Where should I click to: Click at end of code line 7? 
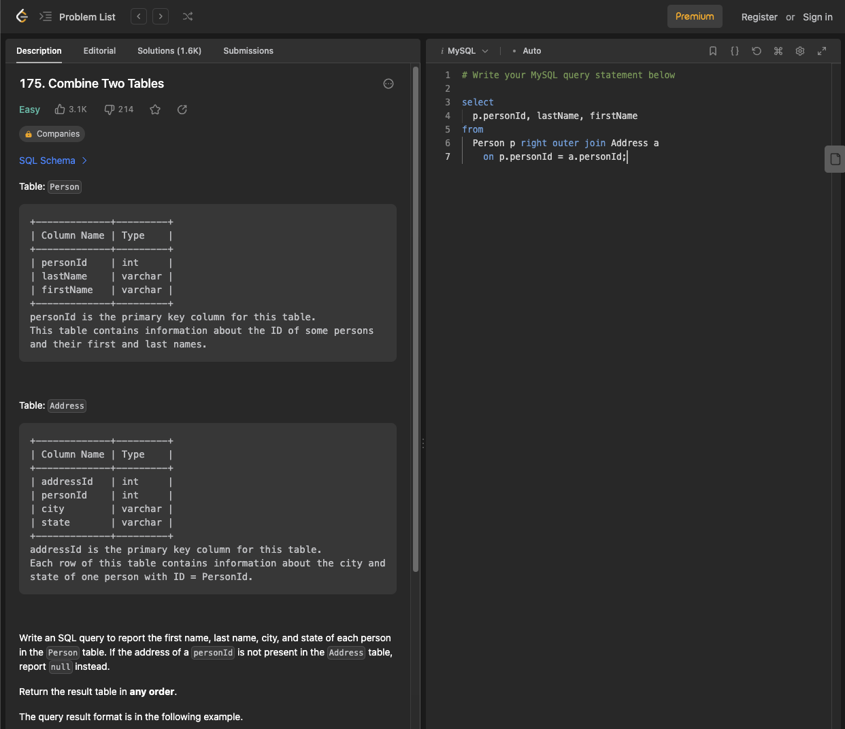click(x=627, y=156)
